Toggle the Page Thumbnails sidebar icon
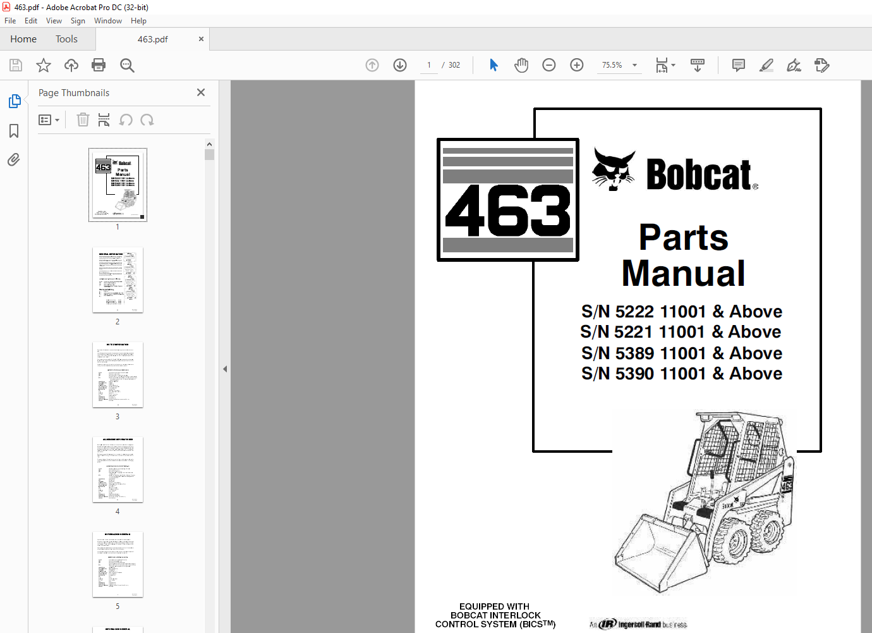Viewport: 872px width, 633px height. point(14,101)
